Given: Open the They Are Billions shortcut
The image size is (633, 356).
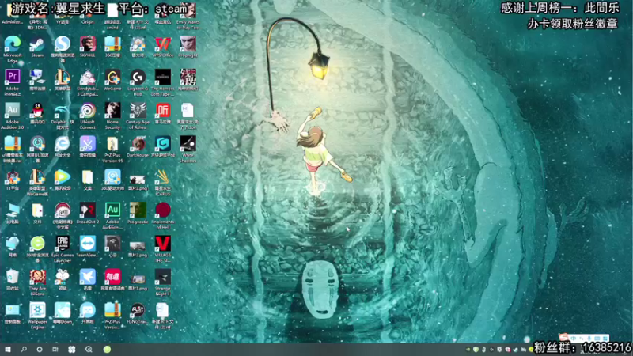Looking at the screenshot, I should tap(37, 277).
